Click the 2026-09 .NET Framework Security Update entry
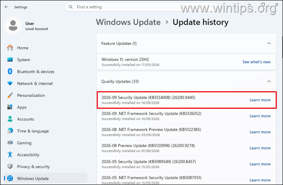Screen dimensions: 283x185 186,116
